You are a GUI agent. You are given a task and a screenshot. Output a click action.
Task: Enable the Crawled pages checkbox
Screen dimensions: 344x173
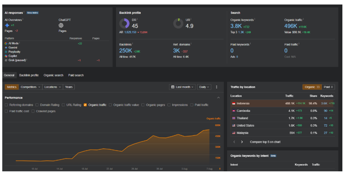click(33, 111)
